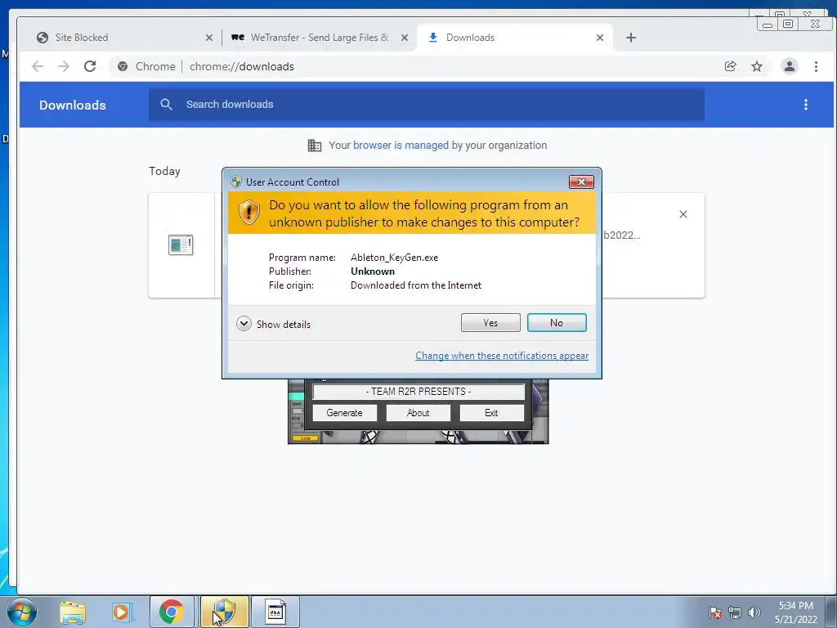The width and height of the screenshot is (837, 628).
Task: Open a new Chrome tab
Action: [x=631, y=38]
